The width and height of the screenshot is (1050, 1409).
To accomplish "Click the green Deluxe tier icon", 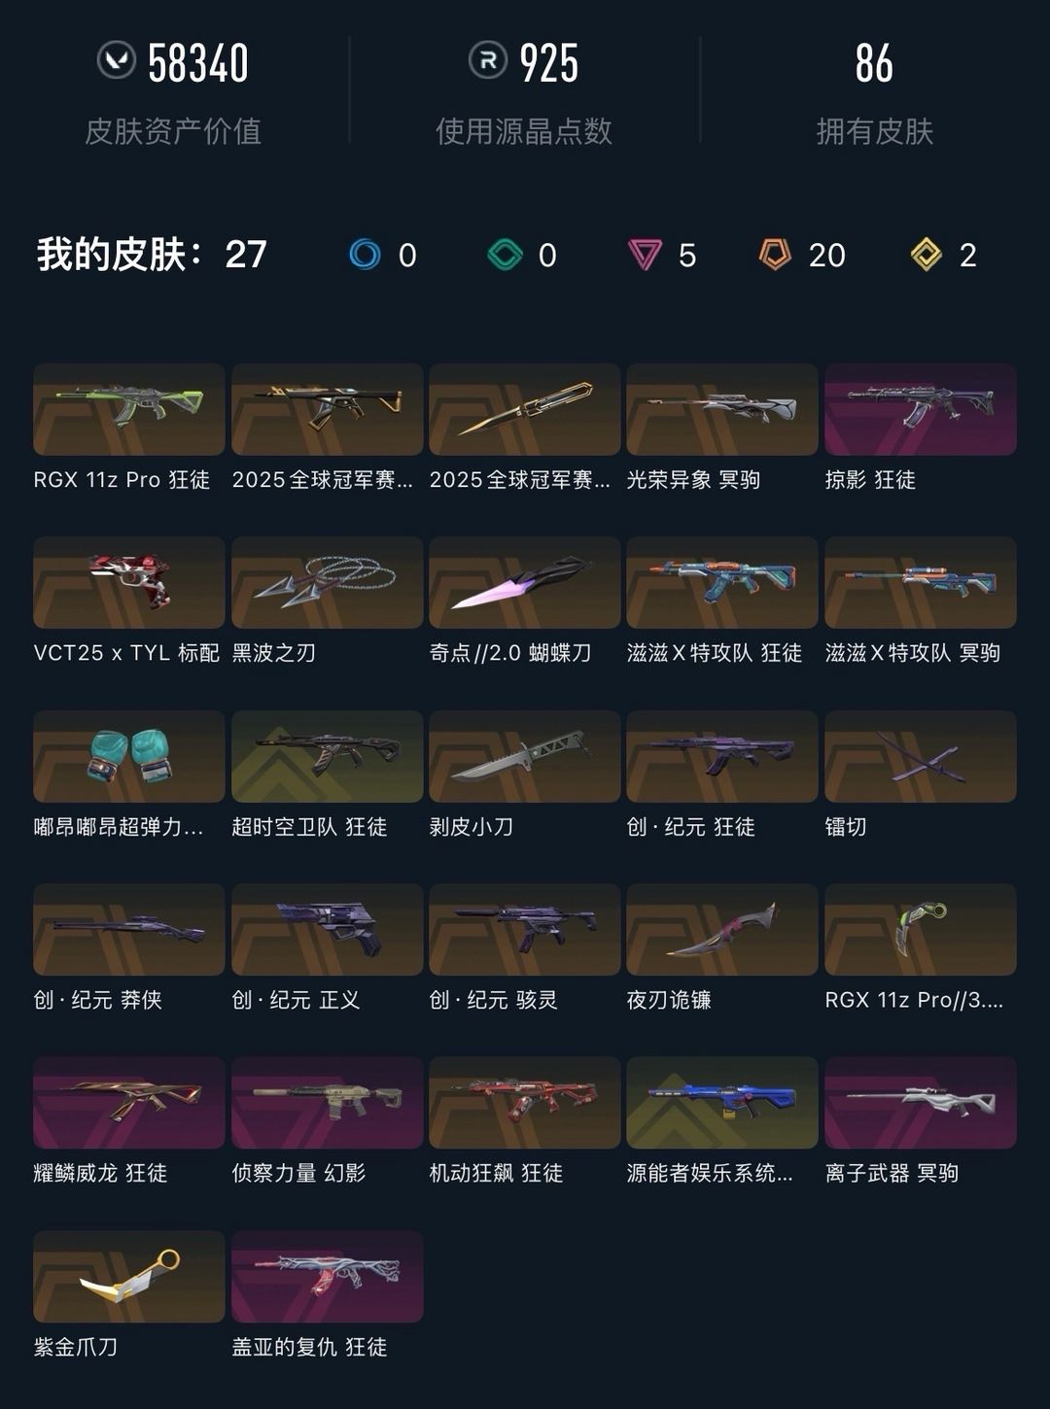I will tap(506, 255).
